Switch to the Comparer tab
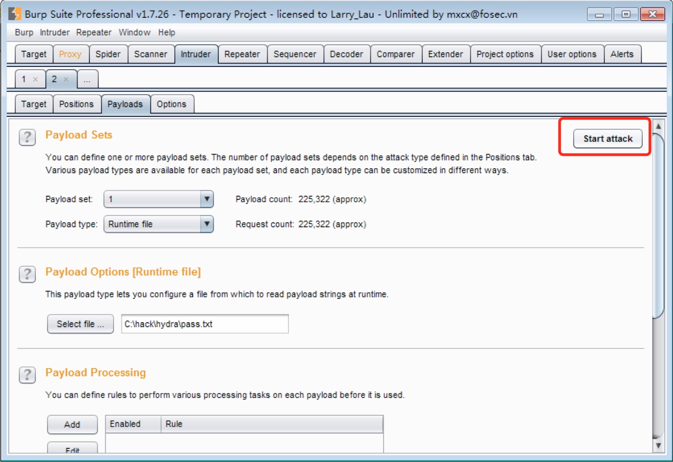 coord(396,54)
